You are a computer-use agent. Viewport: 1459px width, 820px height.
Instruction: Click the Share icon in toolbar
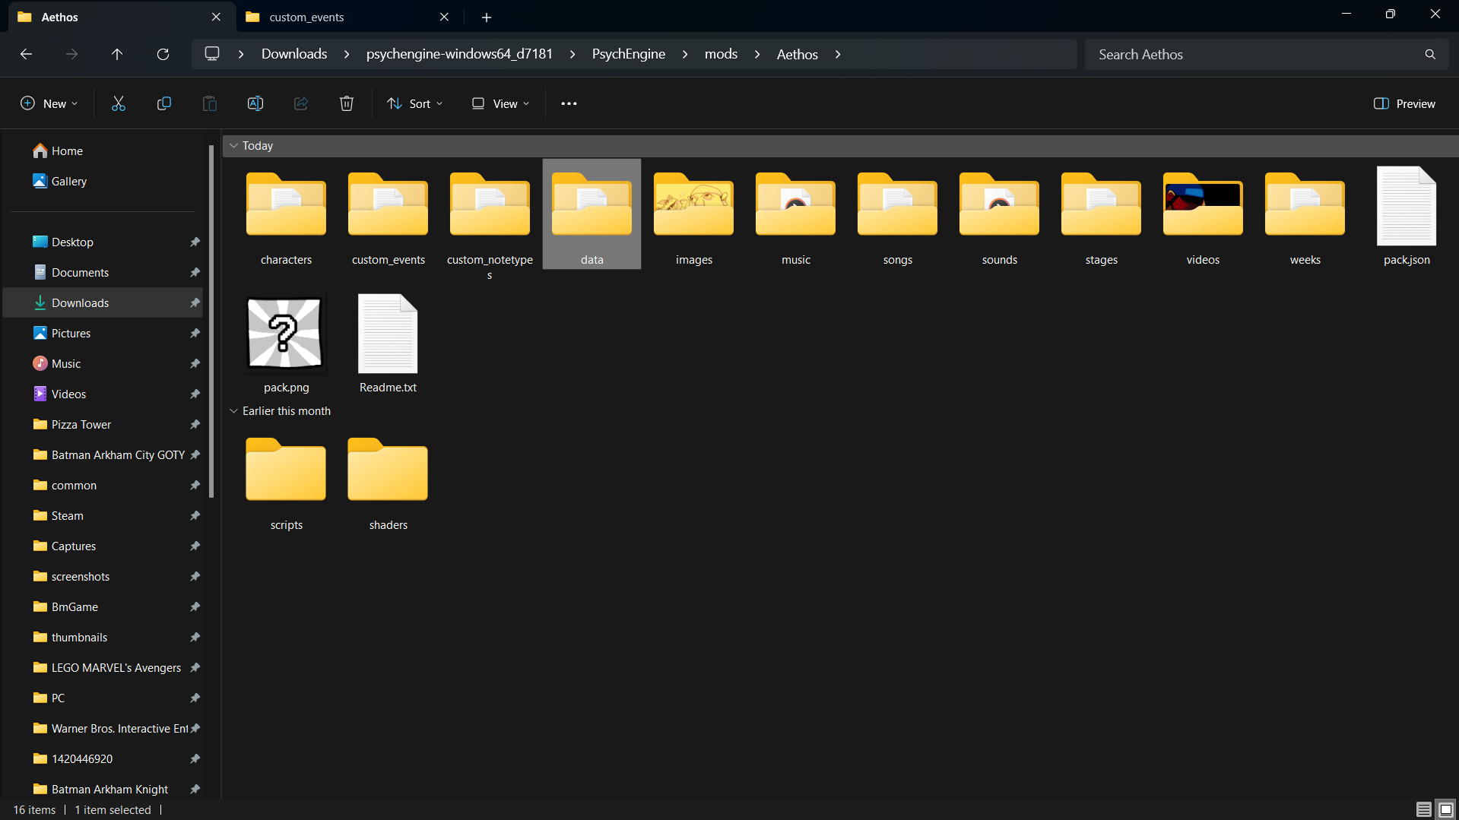[x=301, y=103]
